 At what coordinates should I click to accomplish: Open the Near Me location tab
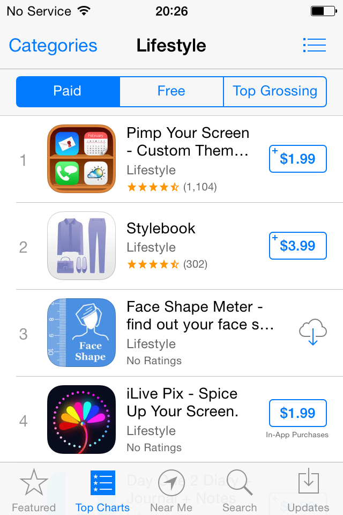[x=171, y=490]
